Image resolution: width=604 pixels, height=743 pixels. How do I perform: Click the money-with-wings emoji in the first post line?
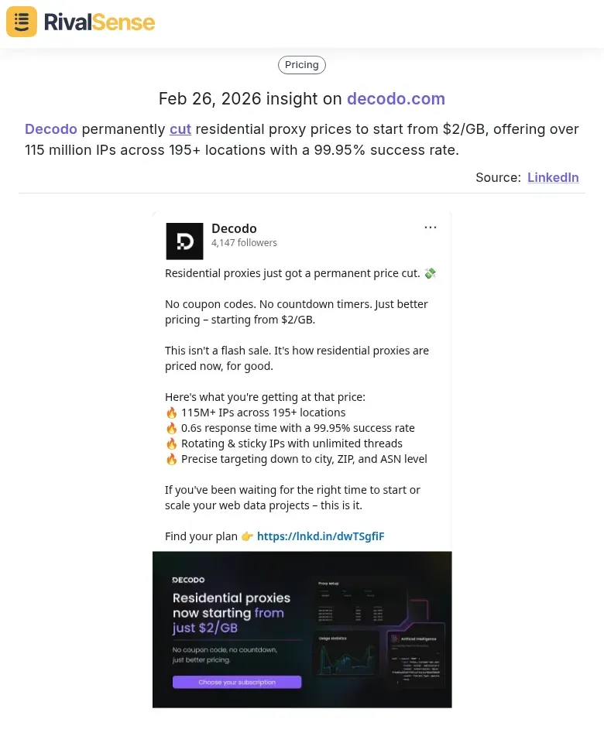431,273
